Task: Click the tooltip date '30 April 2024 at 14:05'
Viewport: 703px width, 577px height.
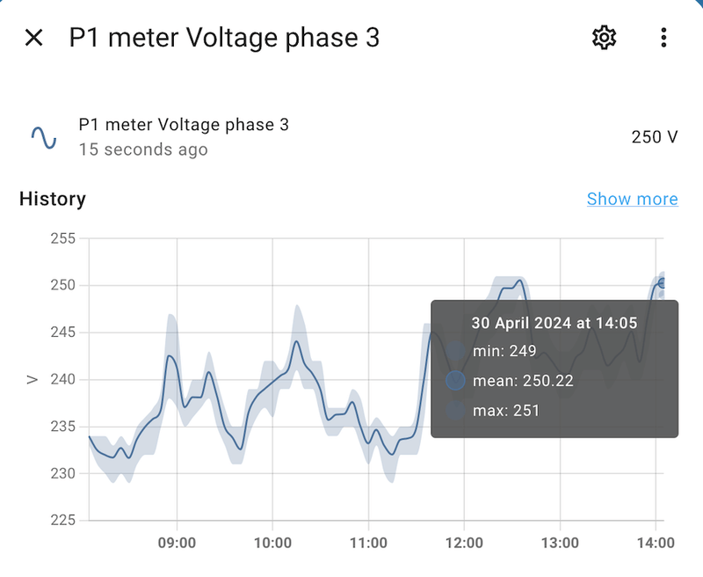Action: click(x=554, y=323)
